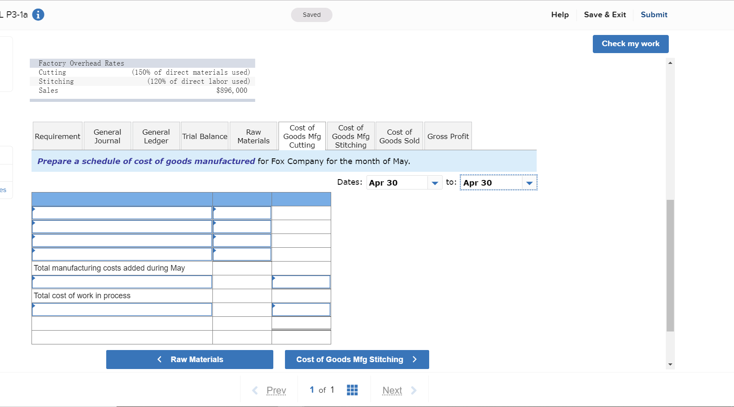The height and width of the screenshot is (407, 734).
Task: Open the Help link
Action: click(560, 15)
